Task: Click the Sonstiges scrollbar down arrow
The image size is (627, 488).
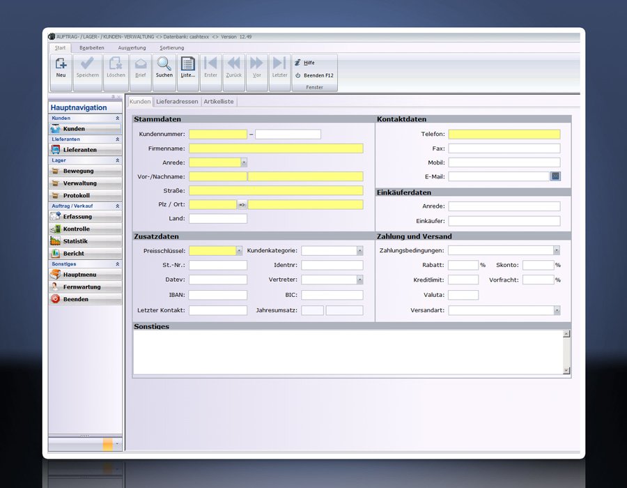Action: coord(566,371)
